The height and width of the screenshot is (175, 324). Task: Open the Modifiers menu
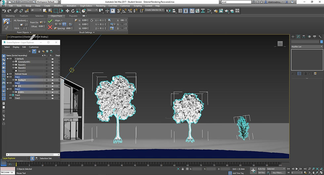(58, 6)
